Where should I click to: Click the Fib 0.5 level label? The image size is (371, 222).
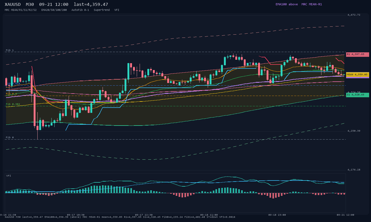tap(11, 94)
